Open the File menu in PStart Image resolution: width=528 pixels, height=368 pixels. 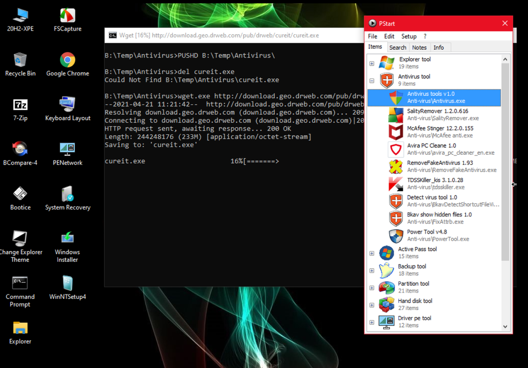coord(373,36)
